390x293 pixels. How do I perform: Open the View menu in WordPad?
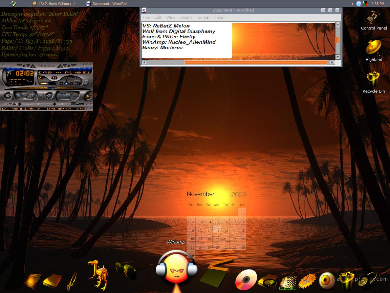coord(171,17)
